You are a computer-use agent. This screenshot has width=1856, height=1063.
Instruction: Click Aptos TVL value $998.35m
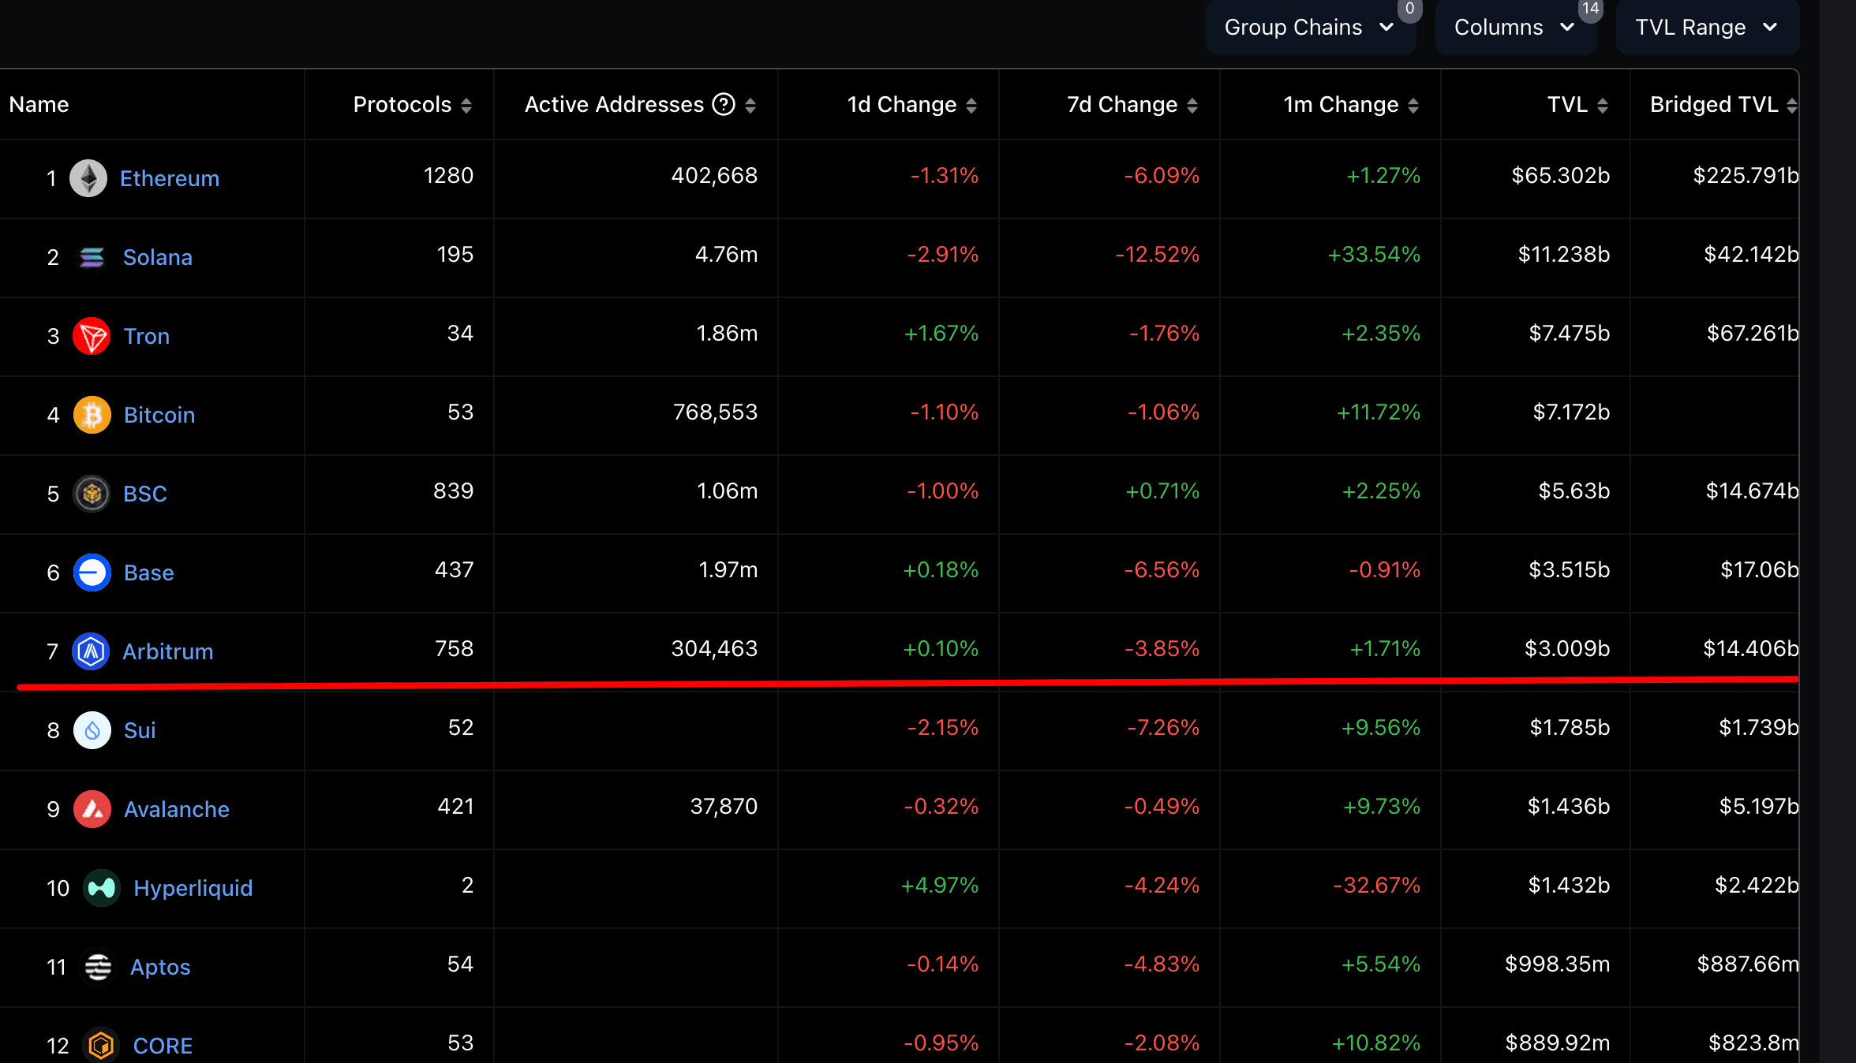click(1558, 964)
